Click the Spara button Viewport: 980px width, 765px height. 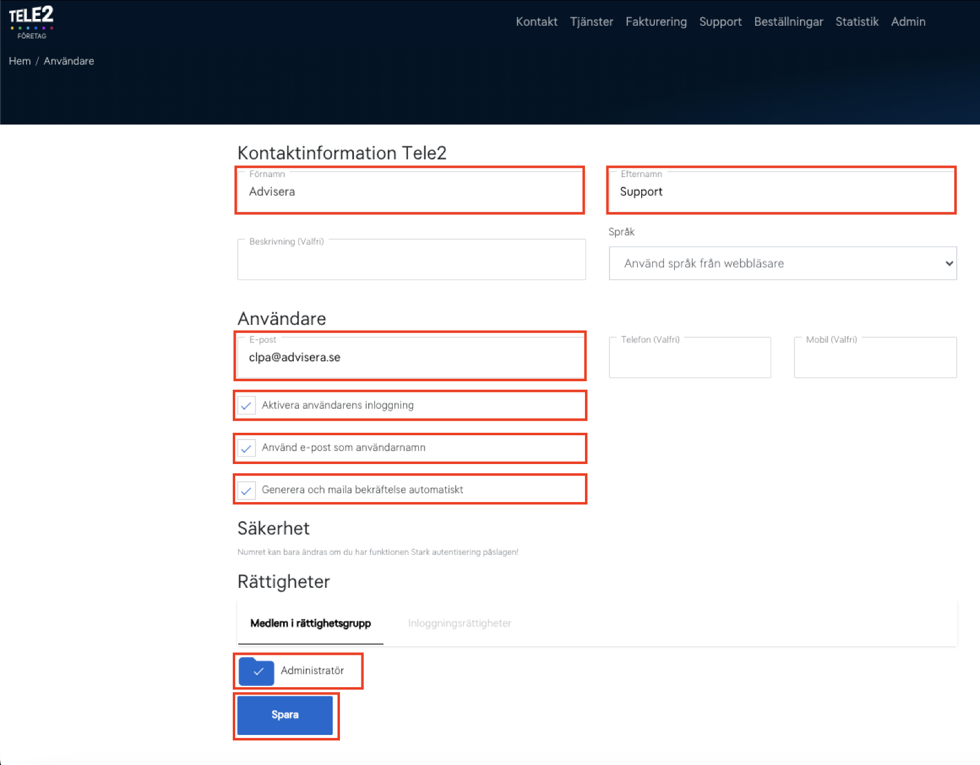click(285, 715)
